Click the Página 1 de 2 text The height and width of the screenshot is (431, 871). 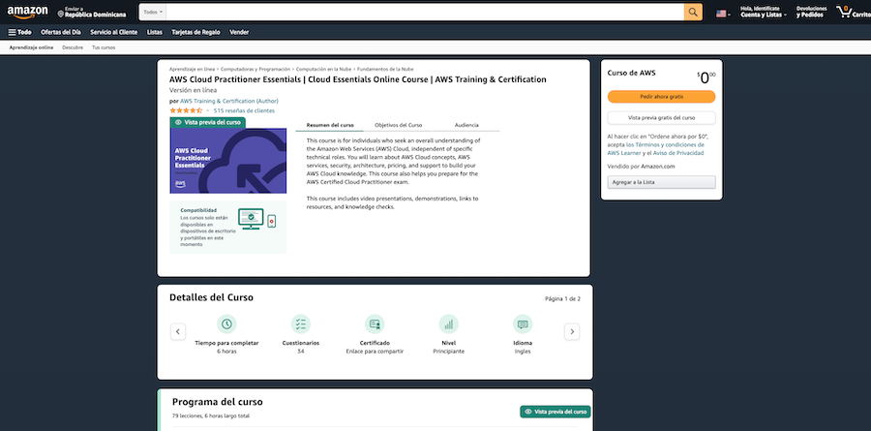pos(562,298)
